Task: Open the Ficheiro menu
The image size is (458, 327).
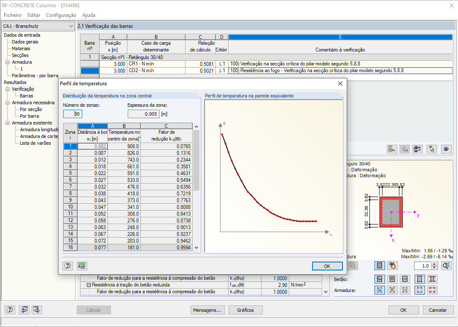Action: click(x=13, y=15)
